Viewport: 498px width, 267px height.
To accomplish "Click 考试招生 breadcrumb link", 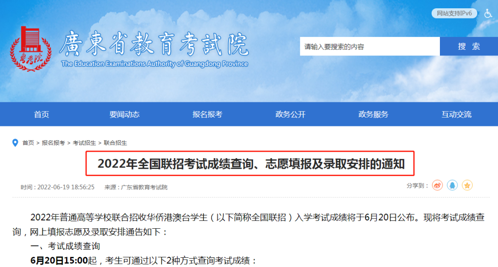I will 84,143.
